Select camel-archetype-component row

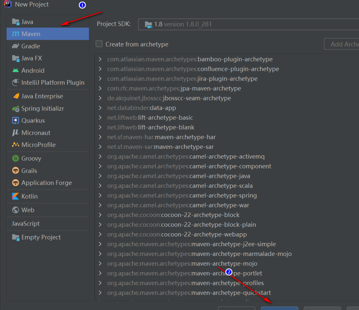pos(227,166)
